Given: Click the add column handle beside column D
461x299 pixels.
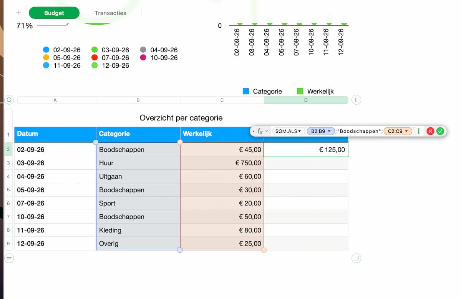Looking at the screenshot, I should 357,100.
